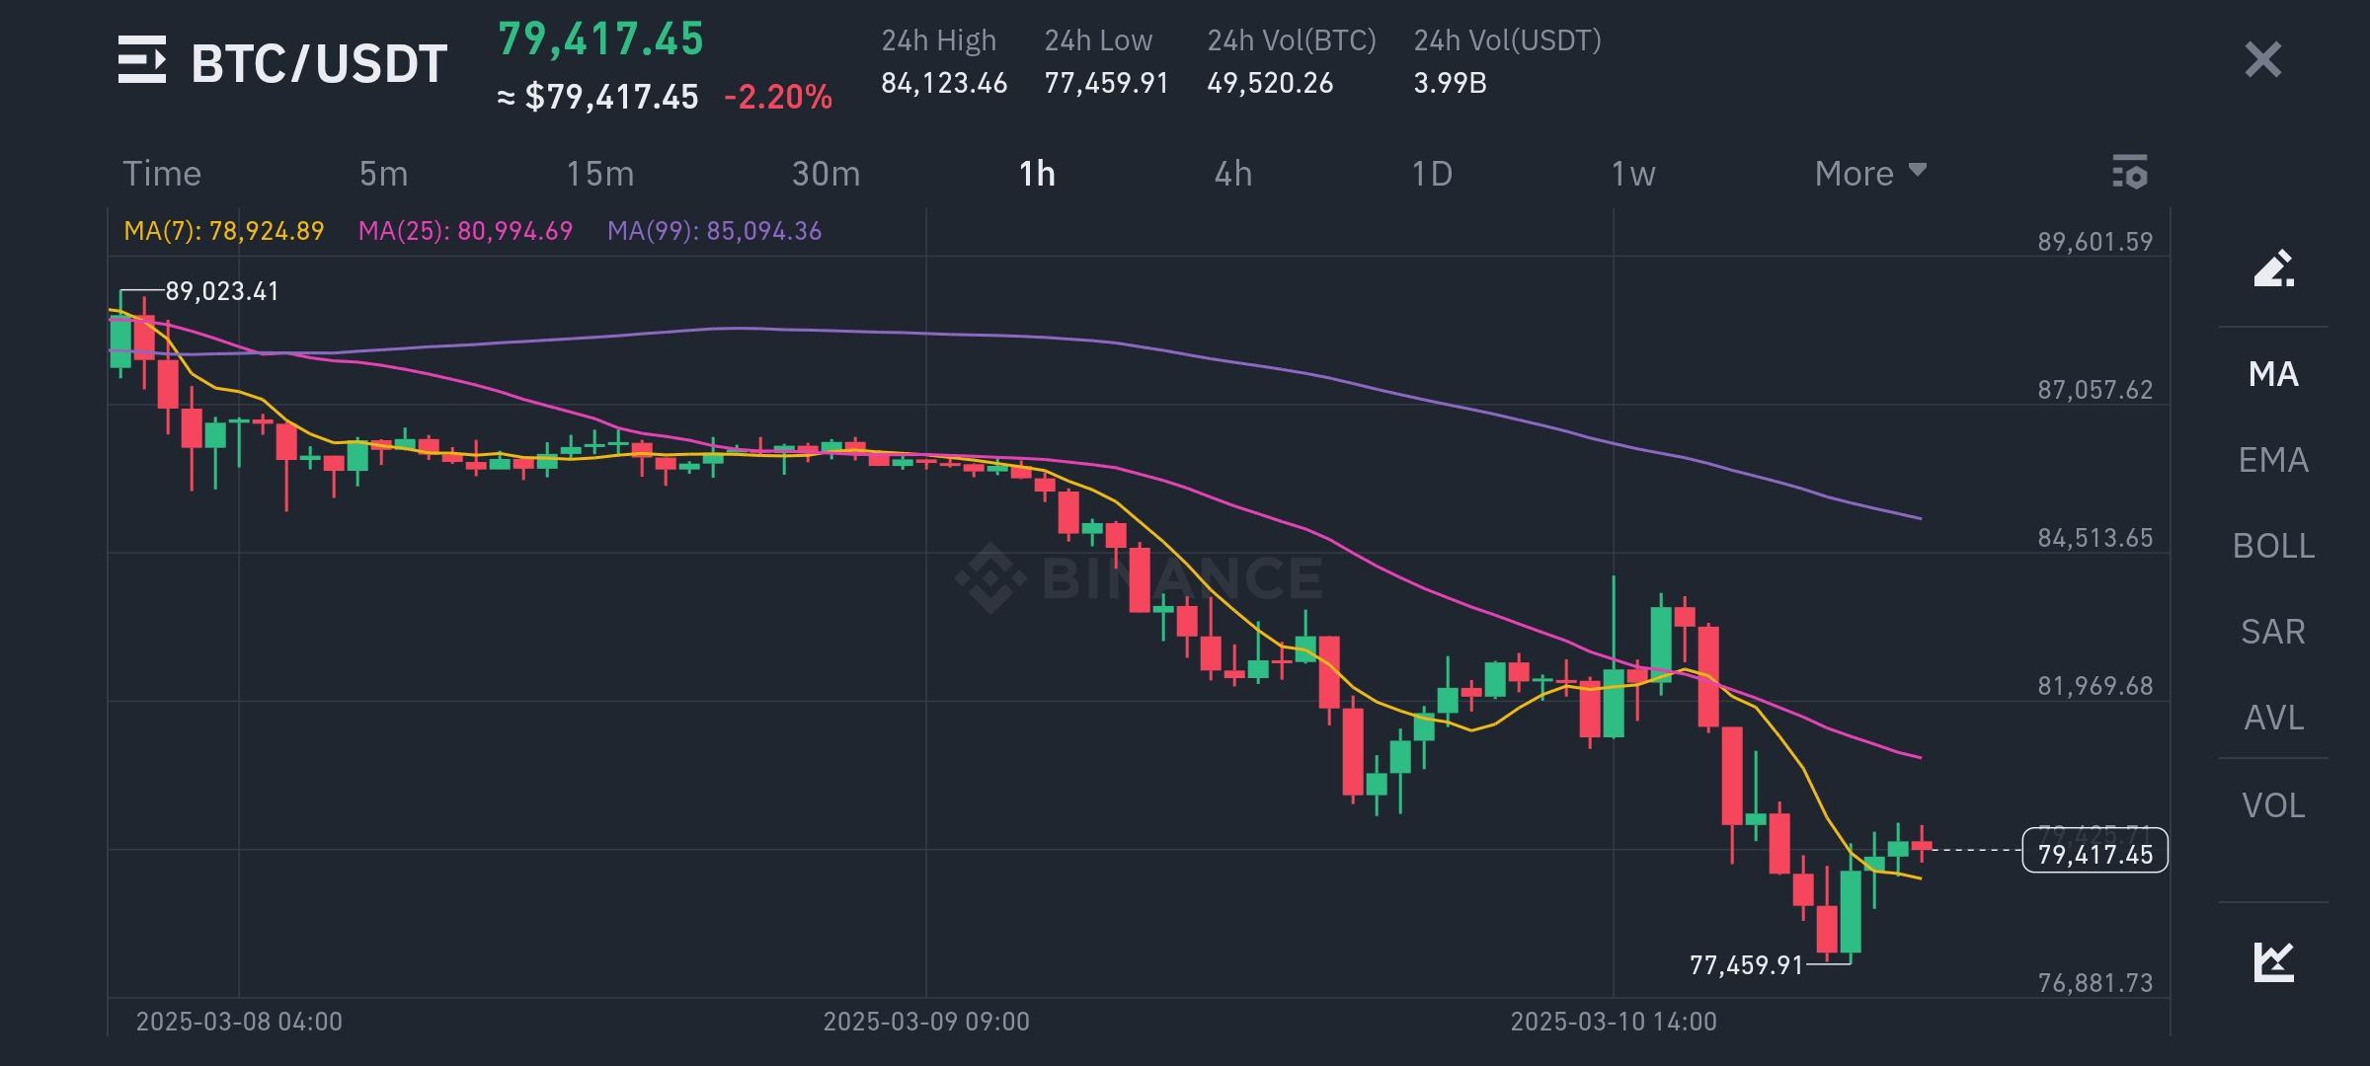Click the MA(7) value label
The width and height of the screenshot is (2370, 1066).
224,231
